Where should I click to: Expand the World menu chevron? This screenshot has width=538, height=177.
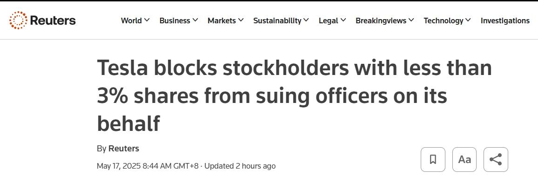click(x=147, y=20)
